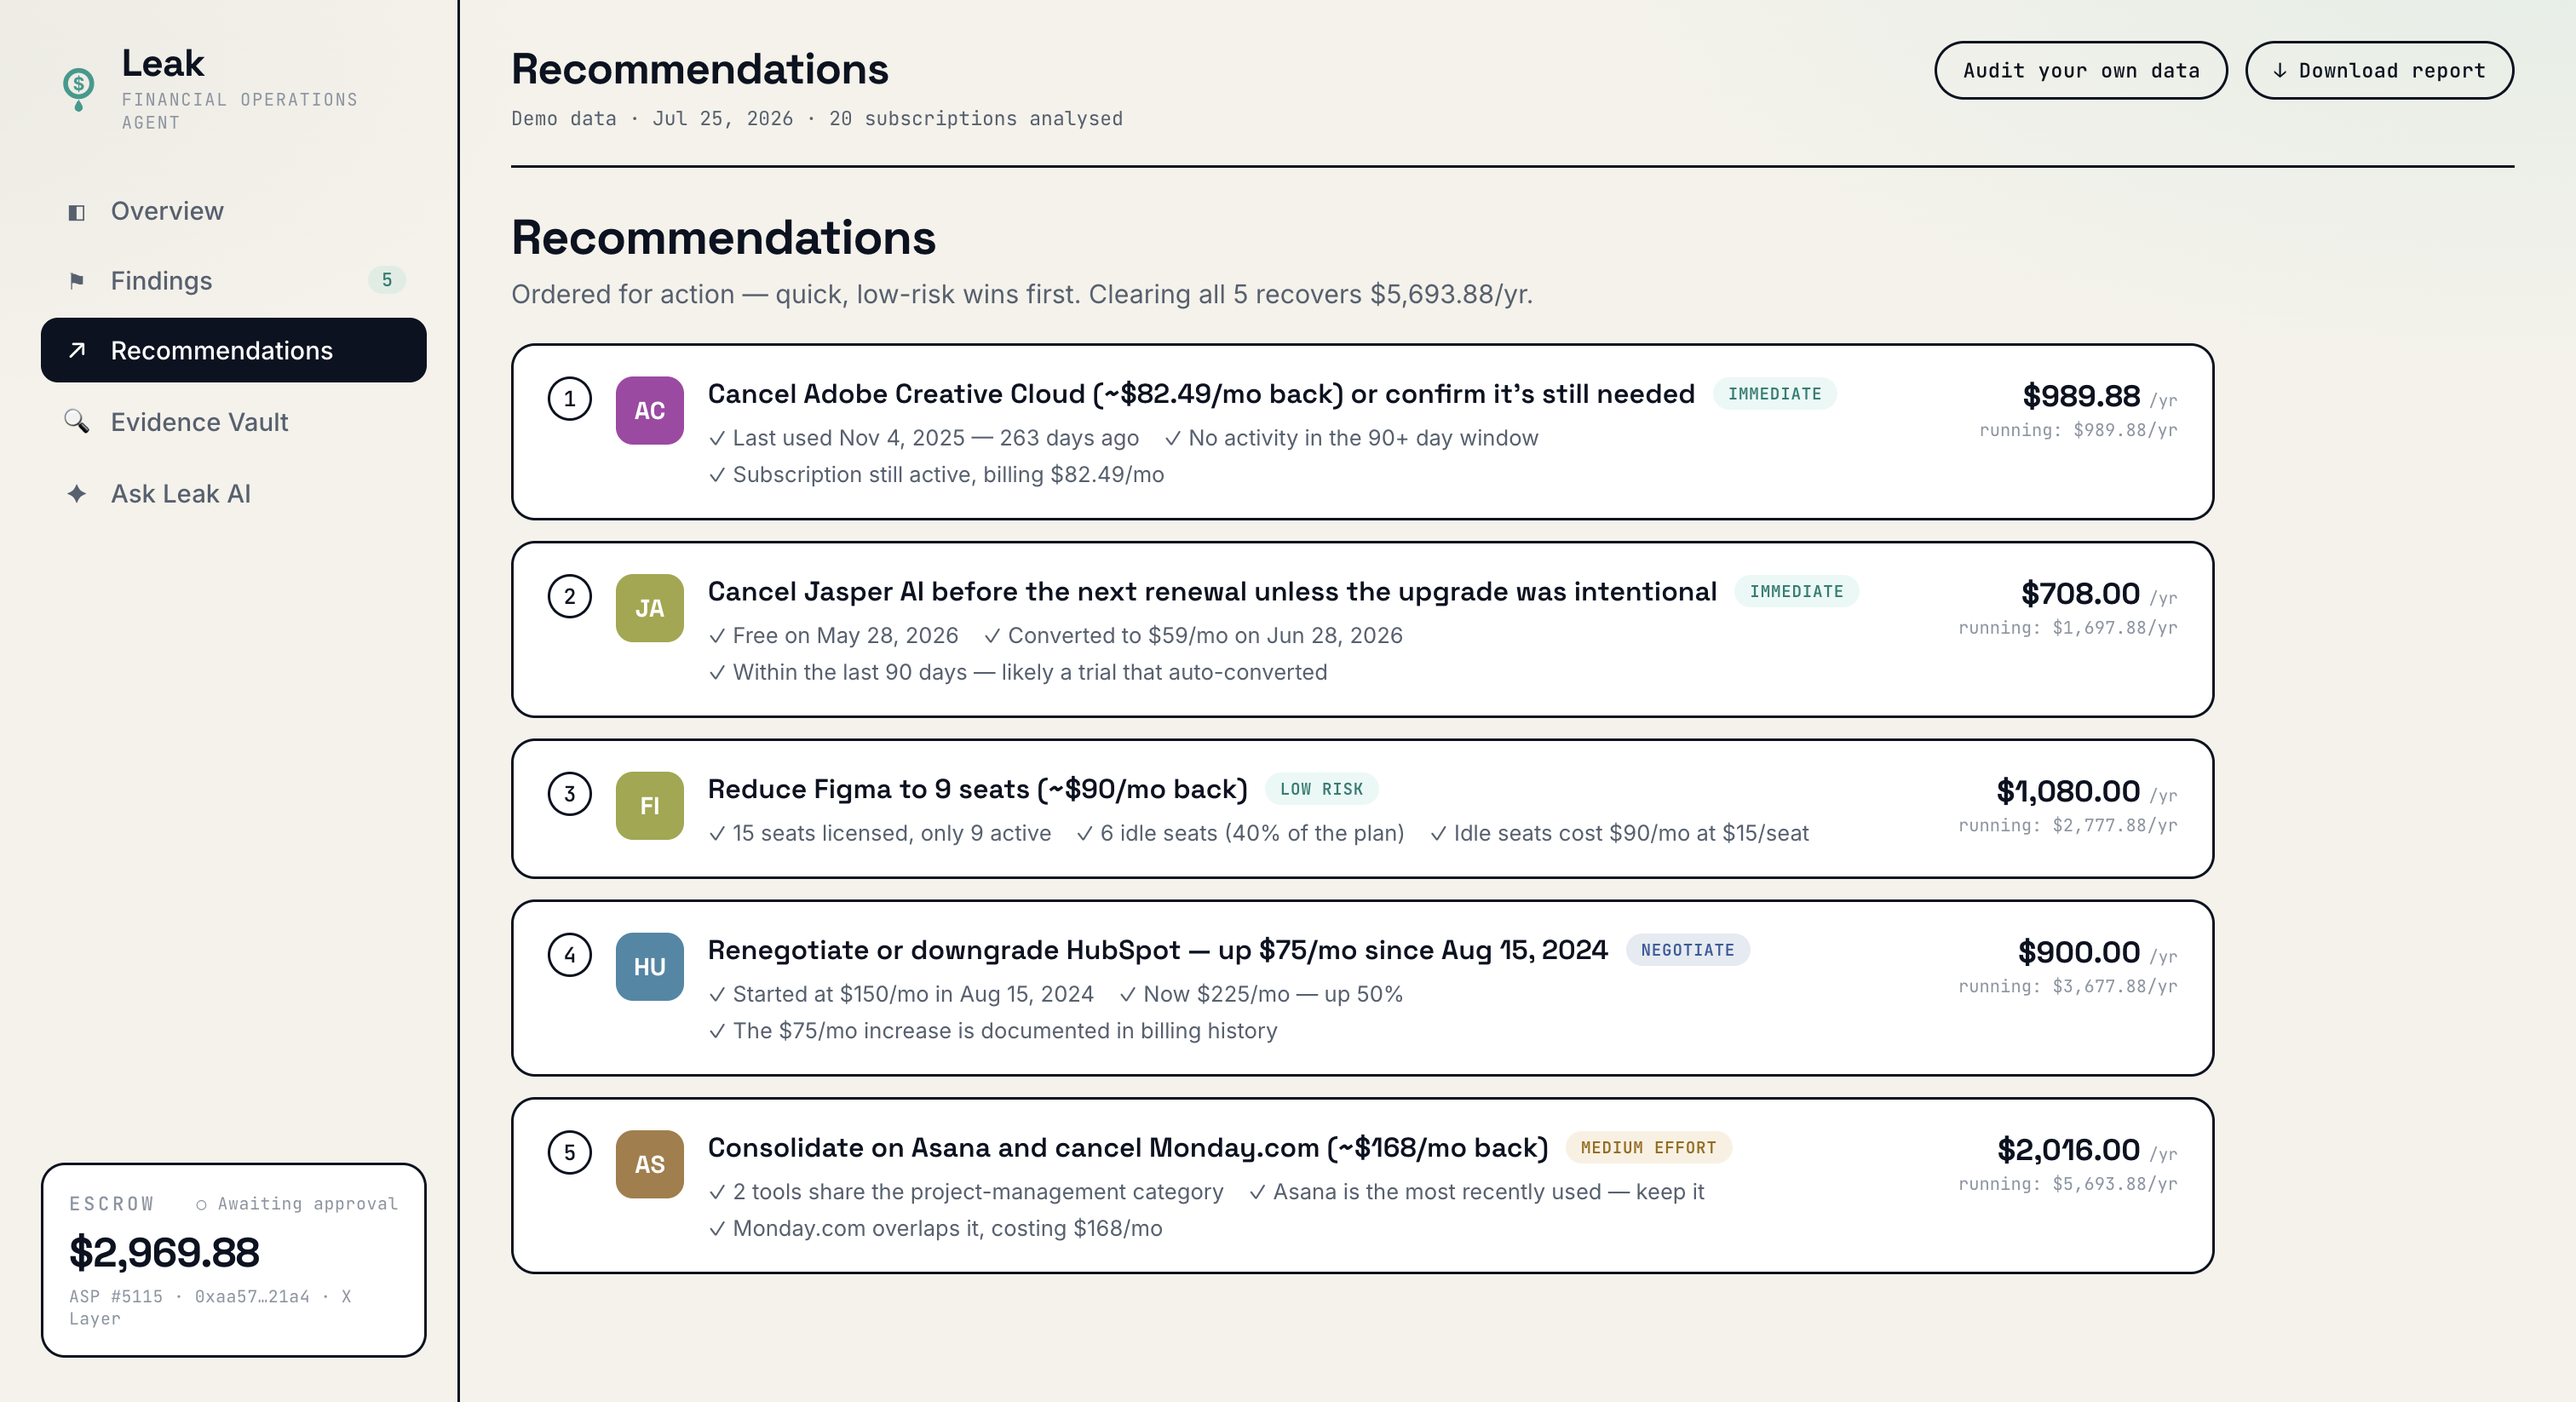Click "15 seats licensed, only 9 active"
Image resolution: width=2576 pixels, height=1402 pixels.
pos(880,834)
